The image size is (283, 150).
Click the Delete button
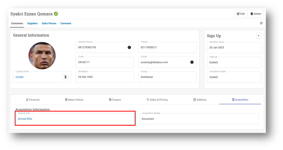point(256,14)
